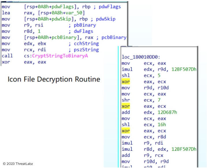Screen dimensions: 207x168
Task: Select the call instruction mnemonic
Action: pyautogui.click(x=7, y=56)
